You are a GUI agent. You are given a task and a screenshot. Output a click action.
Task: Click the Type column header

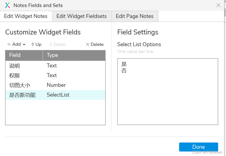click(74, 55)
